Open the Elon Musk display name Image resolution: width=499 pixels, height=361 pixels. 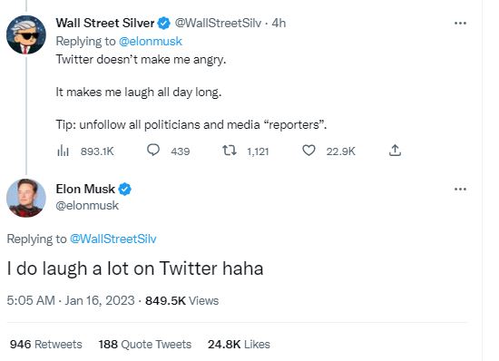pos(85,189)
